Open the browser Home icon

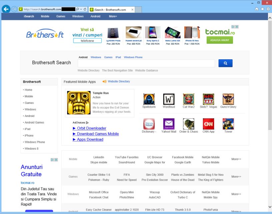[257, 9]
